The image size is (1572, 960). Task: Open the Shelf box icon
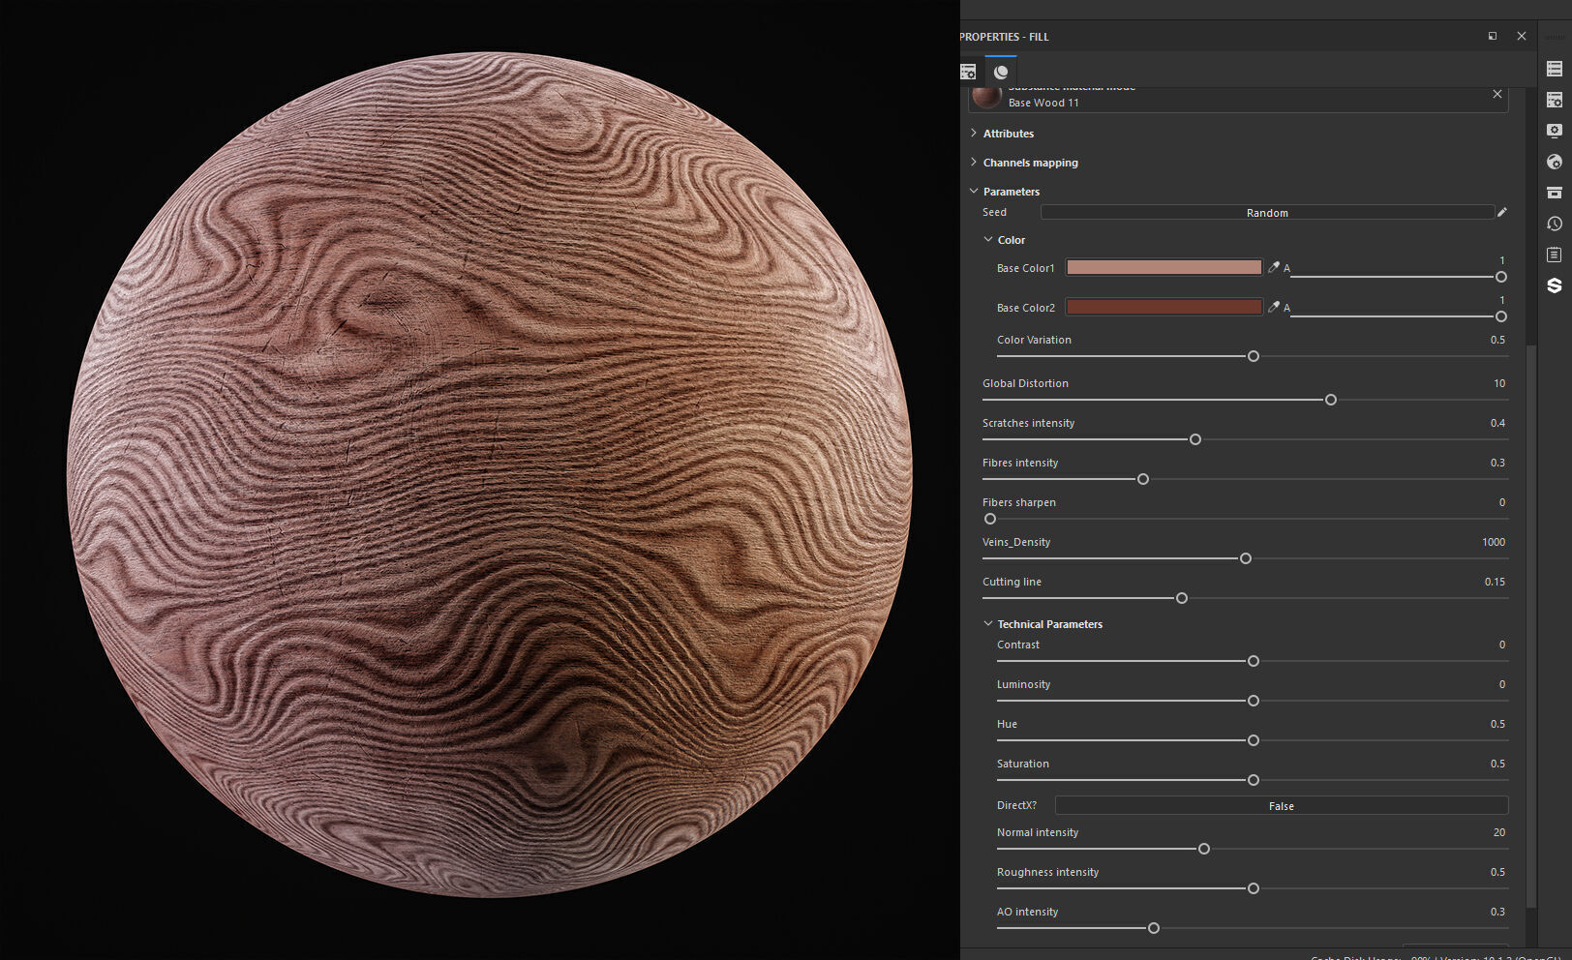pyautogui.click(x=1555, y=193)
